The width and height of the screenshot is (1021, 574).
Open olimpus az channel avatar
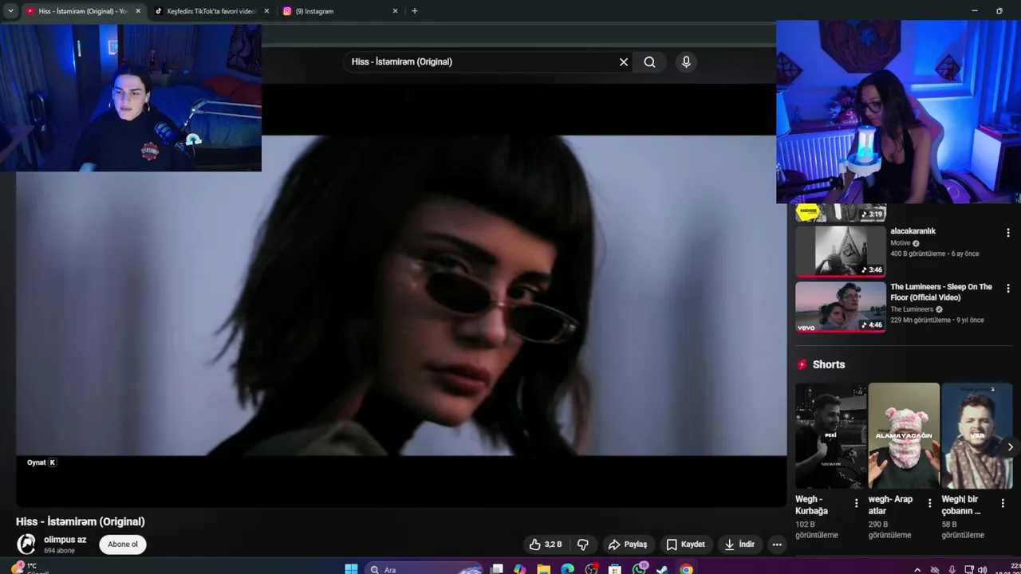27,545
